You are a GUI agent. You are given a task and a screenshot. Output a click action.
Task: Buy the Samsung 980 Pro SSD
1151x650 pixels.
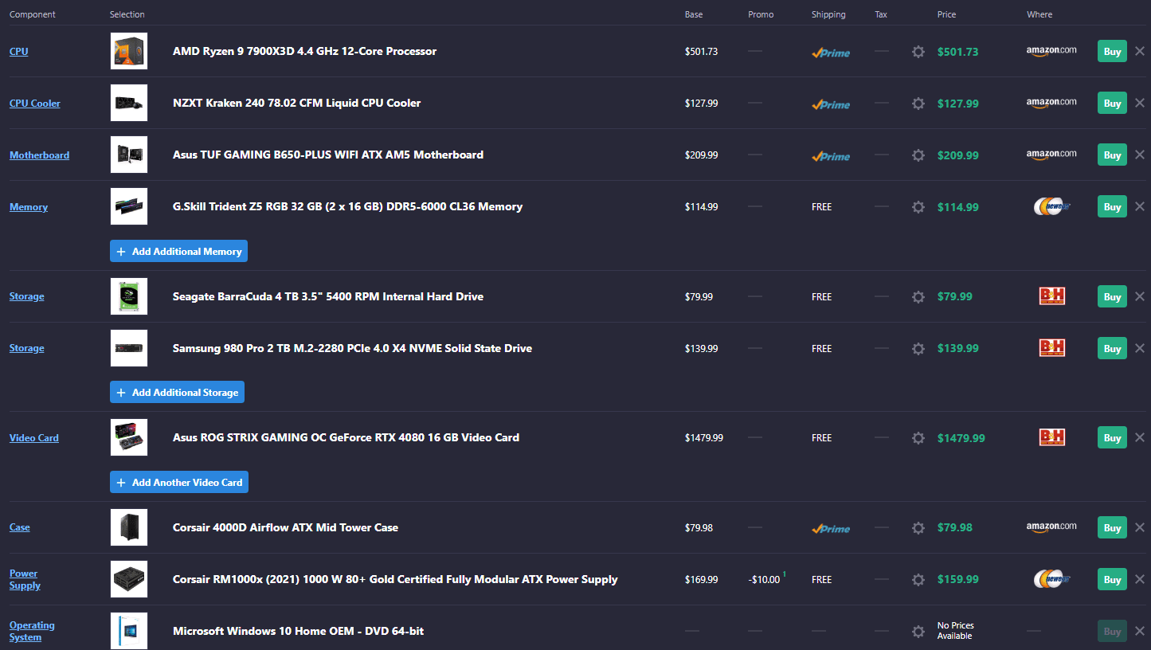point(1112,349)
